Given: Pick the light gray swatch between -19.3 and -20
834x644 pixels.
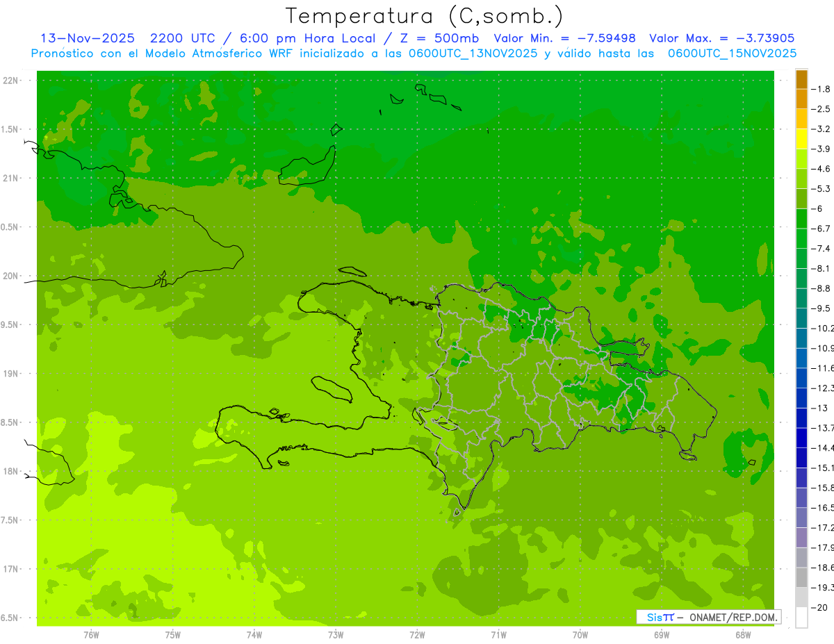Looking at the screenshot, I should pos(801,597).
